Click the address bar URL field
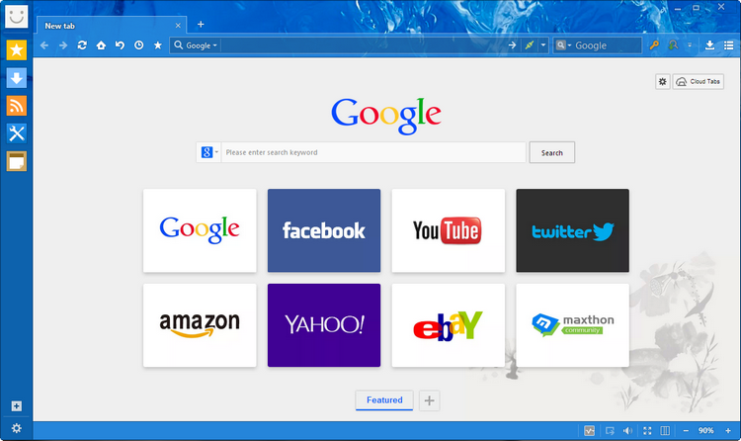Viewport: 741px width, 441px height. (363, 45)
